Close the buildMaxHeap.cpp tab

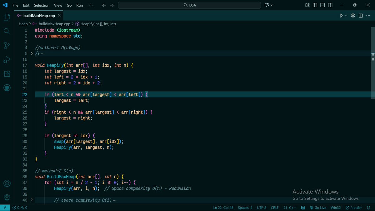[59, 15]
